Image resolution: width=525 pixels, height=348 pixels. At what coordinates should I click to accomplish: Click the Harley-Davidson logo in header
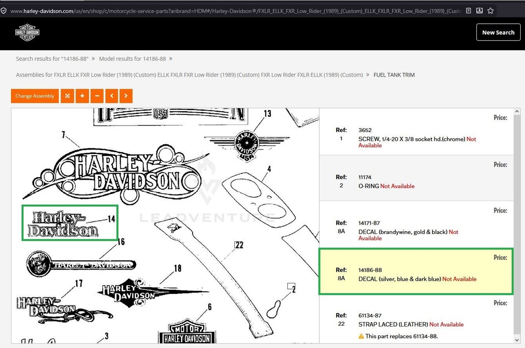27,33
